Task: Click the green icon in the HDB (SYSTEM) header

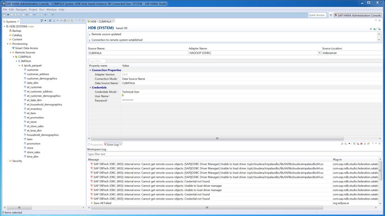Action: point(374,29)
